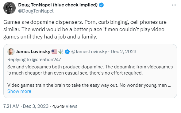Open the @JamesLovinsky handle link
The height and width of the screenshot is (113, 181).
[89, 52]
